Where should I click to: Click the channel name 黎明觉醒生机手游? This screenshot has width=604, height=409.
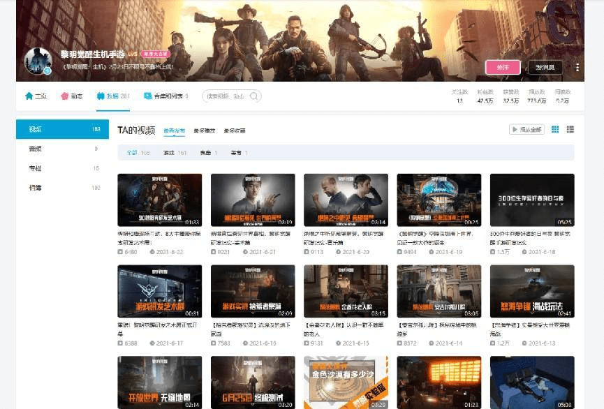point(92,54)
